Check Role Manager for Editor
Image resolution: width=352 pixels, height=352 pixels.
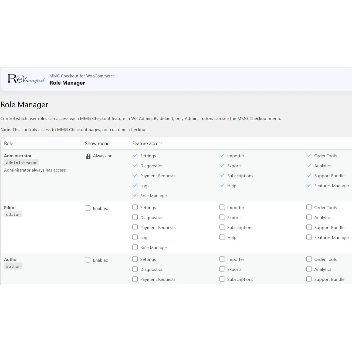click(135, 247)
